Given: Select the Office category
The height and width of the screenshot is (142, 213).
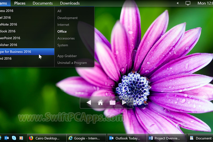Looking at the screenshot, I should [62, 32].
